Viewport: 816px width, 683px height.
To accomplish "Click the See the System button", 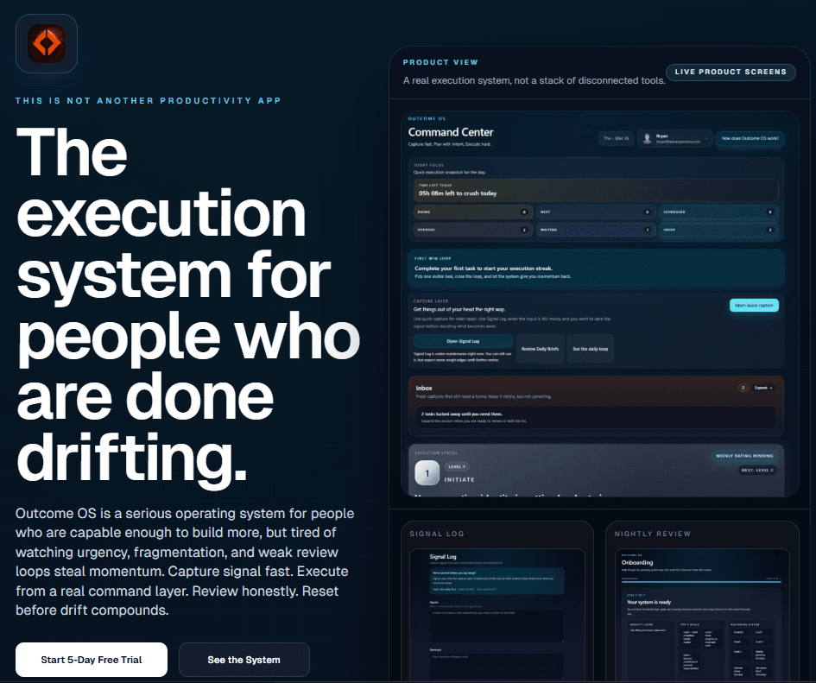I will point(244,660).
